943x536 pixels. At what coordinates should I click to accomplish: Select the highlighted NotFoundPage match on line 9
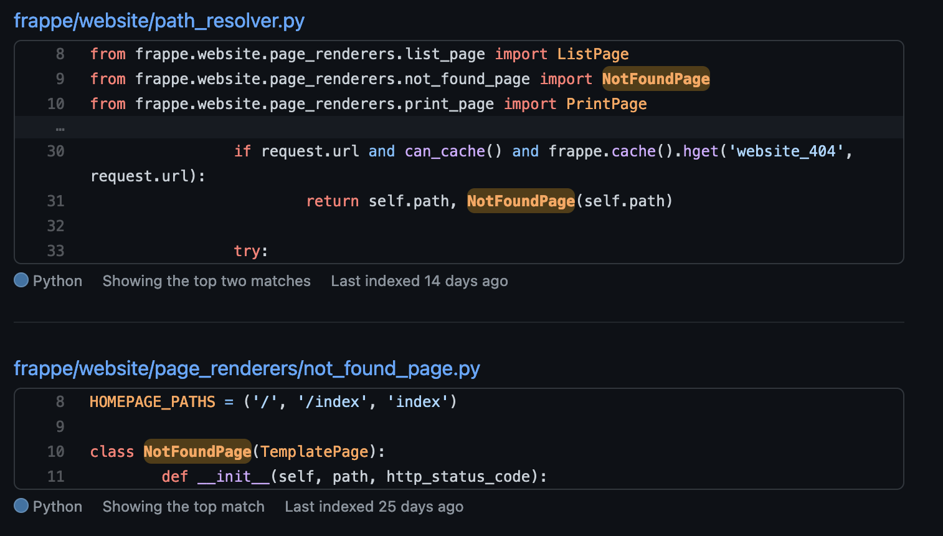655,79
